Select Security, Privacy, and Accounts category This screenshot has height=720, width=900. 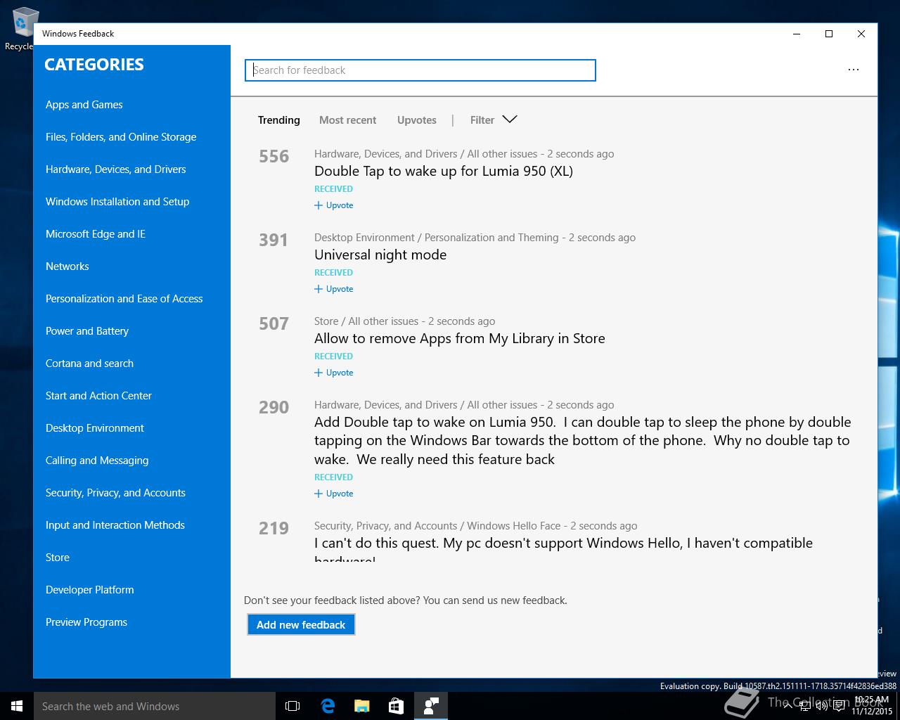point(115,493)
